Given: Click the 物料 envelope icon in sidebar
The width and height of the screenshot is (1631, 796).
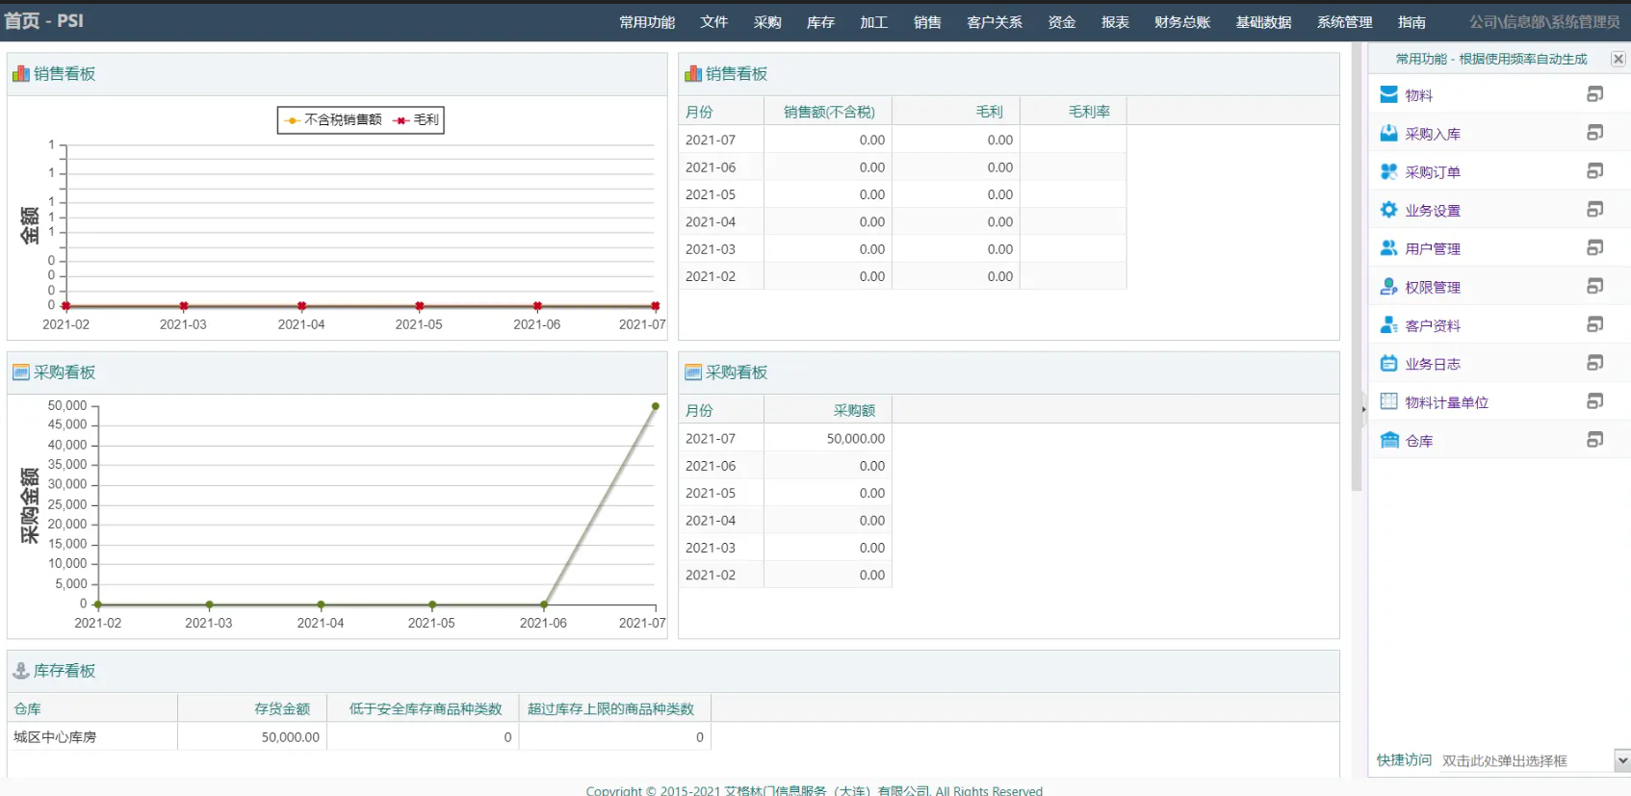Looking at the screenshot, I should point(1388,94).
